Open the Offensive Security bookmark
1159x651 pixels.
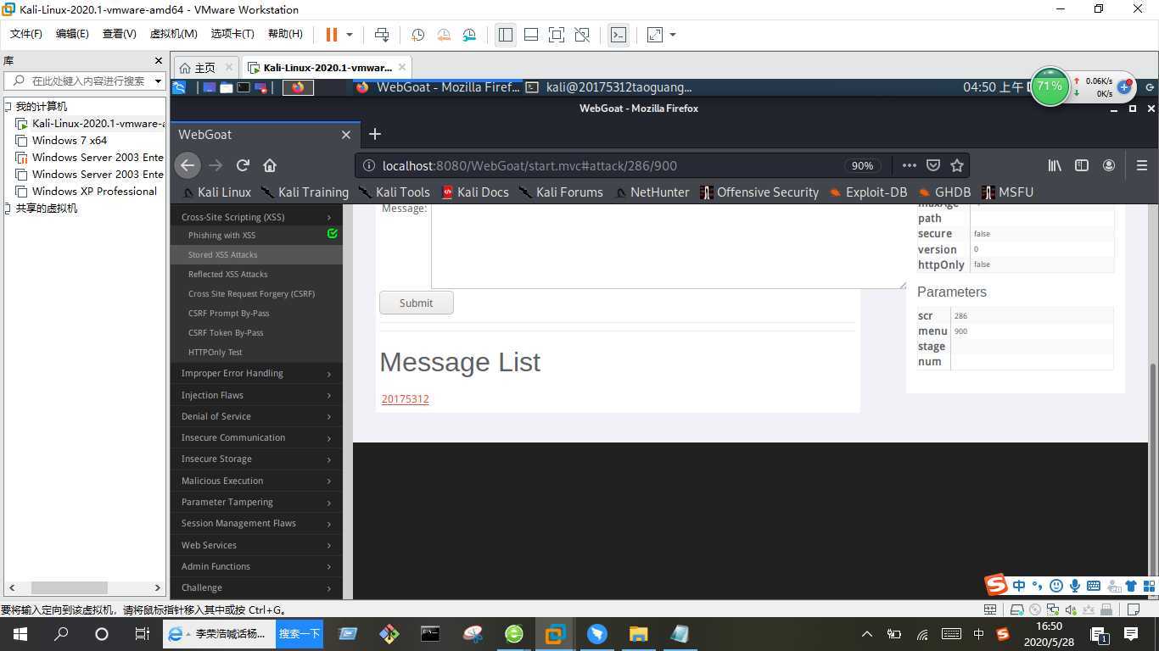(x=759, y=192)
